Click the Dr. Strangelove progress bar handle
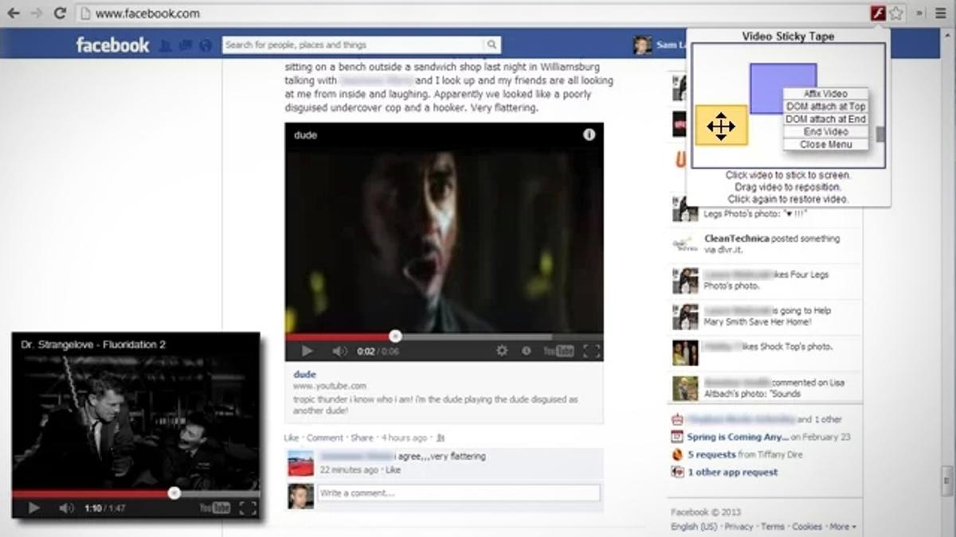This screenshot has width=956, height=537. (174, 493)
